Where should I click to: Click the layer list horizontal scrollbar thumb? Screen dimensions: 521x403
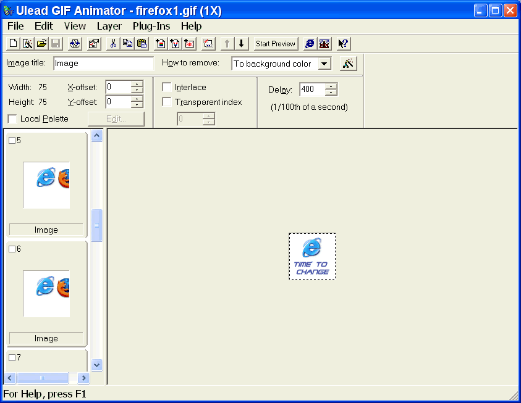(43, 378)
